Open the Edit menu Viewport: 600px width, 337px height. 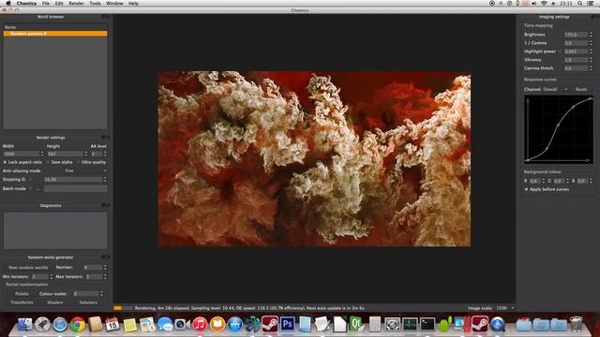(x=59, y=3)
